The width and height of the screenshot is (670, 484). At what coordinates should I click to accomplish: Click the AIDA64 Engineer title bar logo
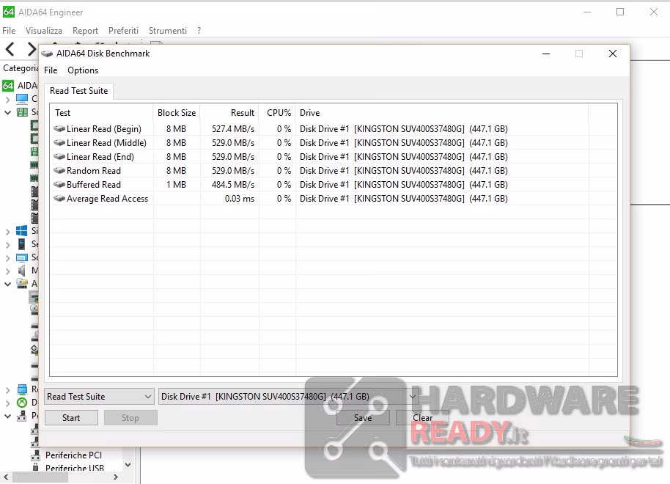click(x=9, y=12)
